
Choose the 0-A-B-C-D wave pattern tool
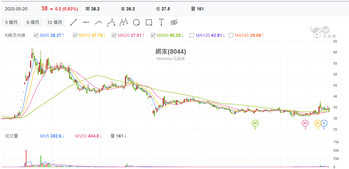pos(124,22)
